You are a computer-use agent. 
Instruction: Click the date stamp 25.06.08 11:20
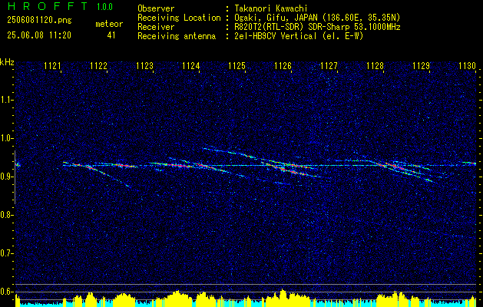click(x=39, y=35)
